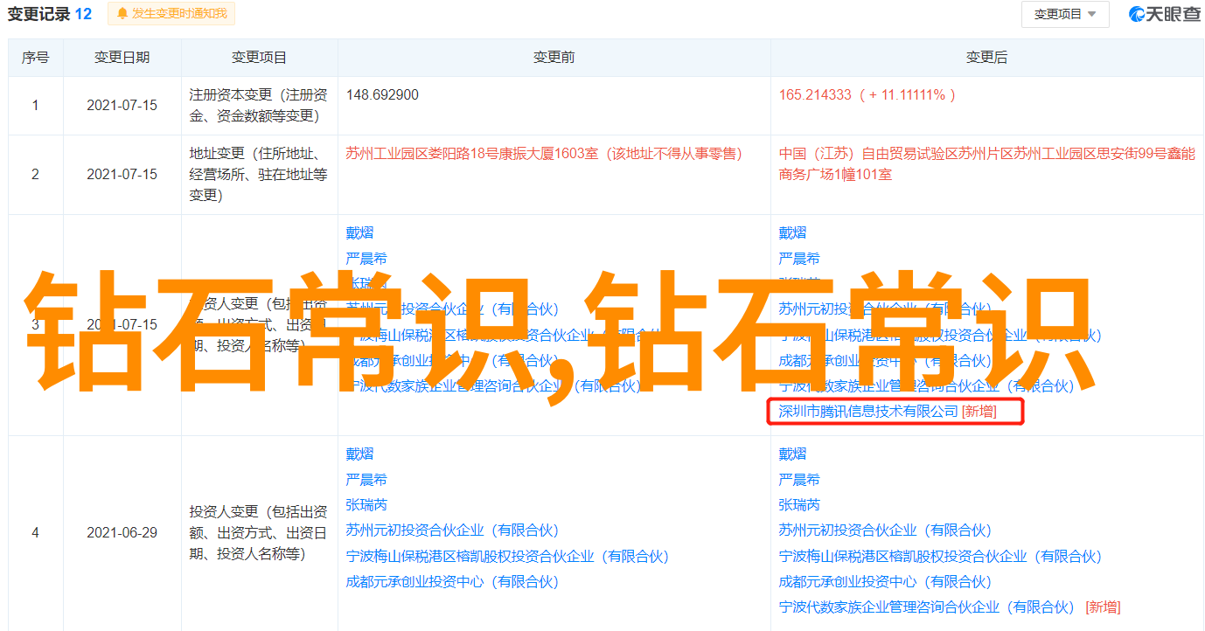
Task: Select the old address 苏州工业园区娄阳路18号 text
Action: point(544,154)
